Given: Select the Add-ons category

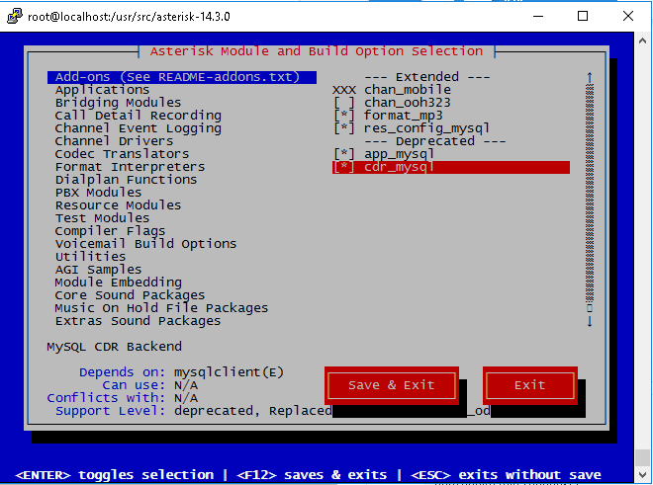Looking at the screenshot, I should [x=182, y=77].
